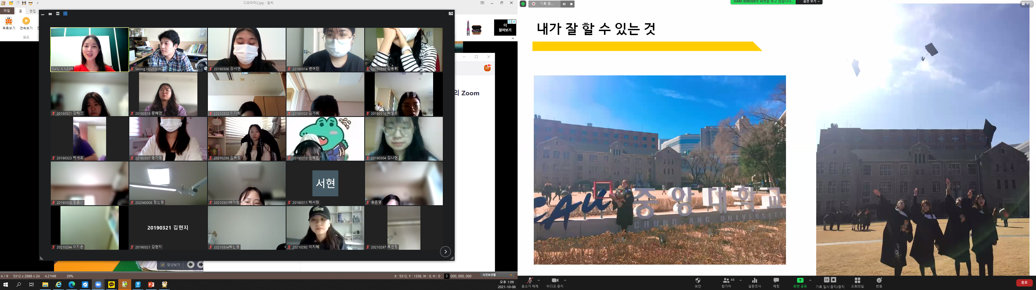Click the color value 000, 000, 000 readout
The width and height of the screenshot is (1036, 290).
pos(461,276)
